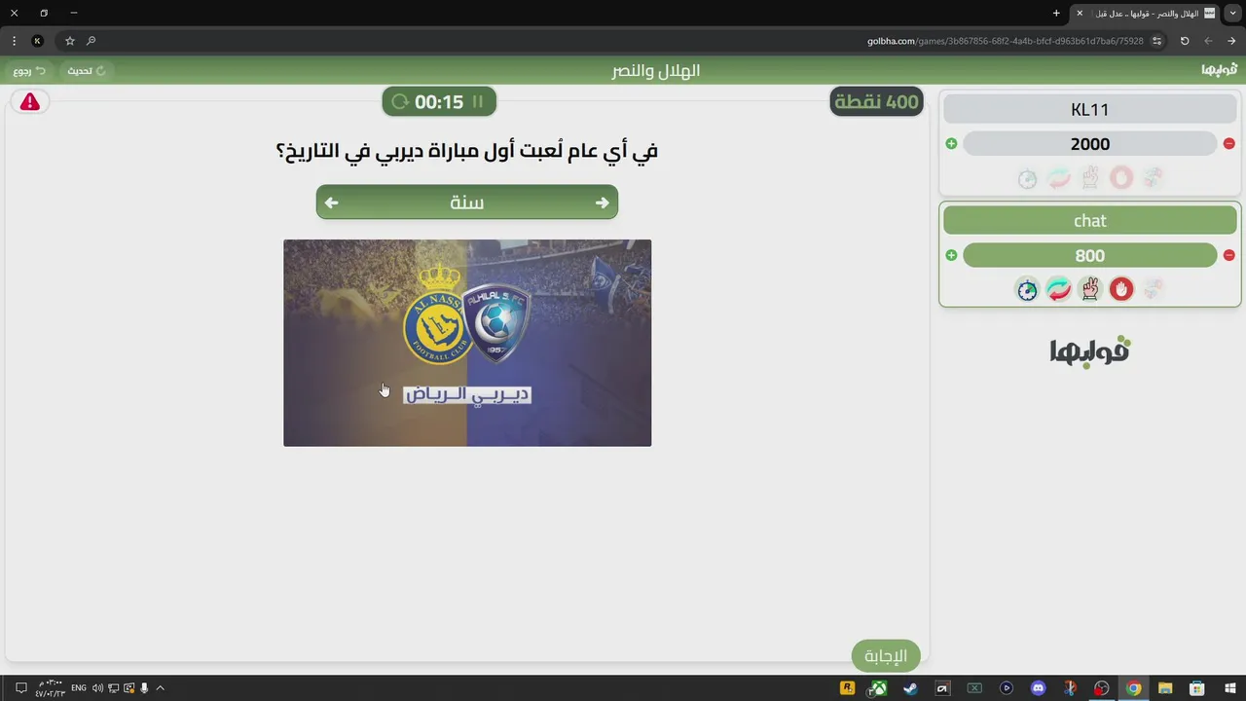Click the تحديث refresh button
This screenshot has height=701, width=1246.
(x=86, y=71)
